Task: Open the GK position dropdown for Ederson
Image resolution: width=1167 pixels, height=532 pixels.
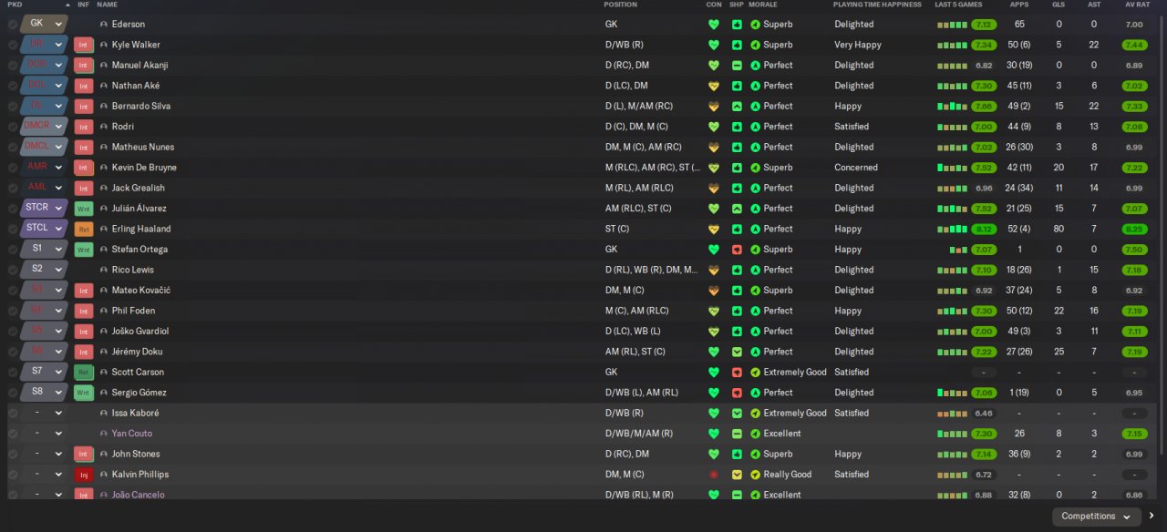Action: coord(44,24)
